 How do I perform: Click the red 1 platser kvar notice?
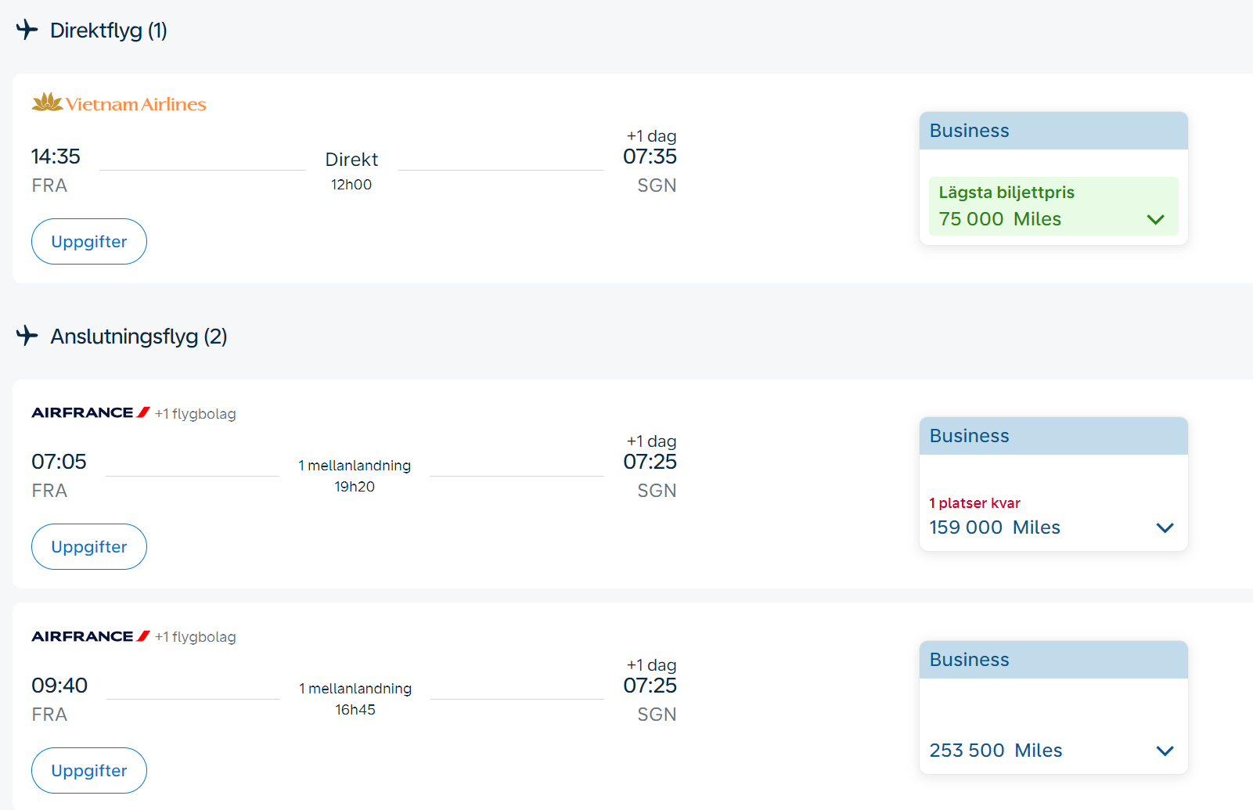(974, 503)
